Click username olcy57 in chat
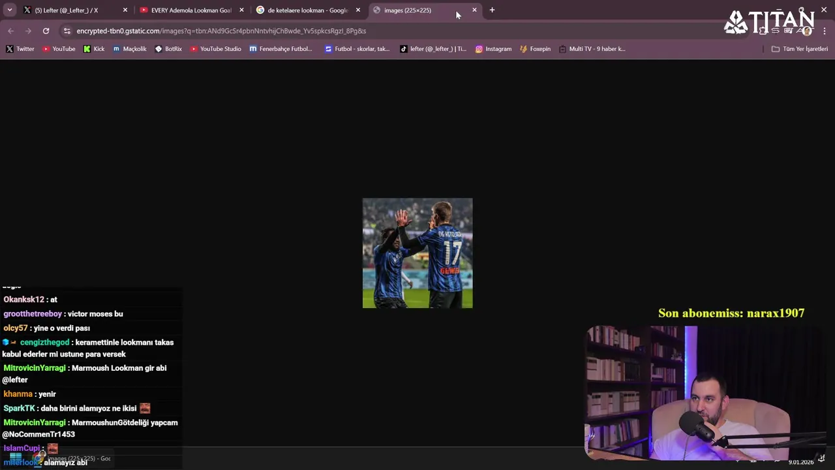 tap(16, 328)
